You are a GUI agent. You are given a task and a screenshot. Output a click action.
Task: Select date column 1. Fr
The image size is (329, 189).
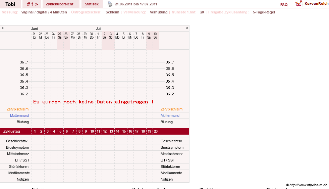(x=98, y=36)
